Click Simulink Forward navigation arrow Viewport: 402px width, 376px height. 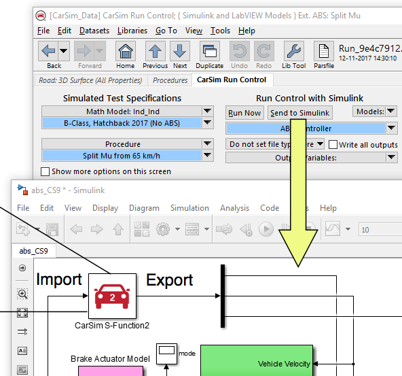[96, 229]
